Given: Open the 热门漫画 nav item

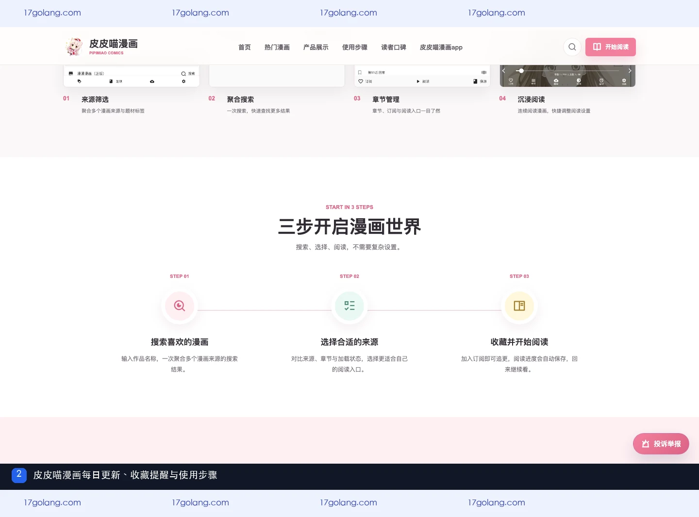Looking at the screenshot, I should [x=277, y=47].
